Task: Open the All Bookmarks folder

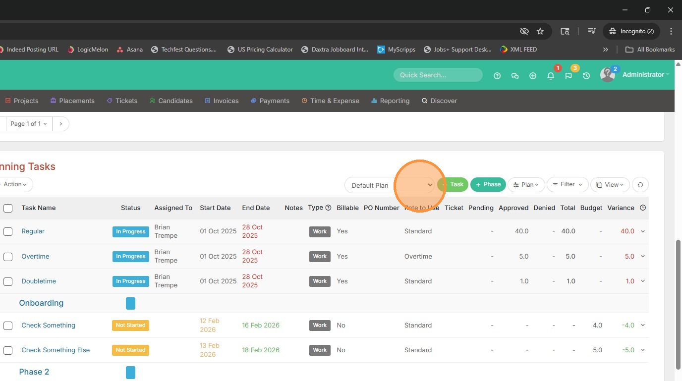Action: point(650,50)
